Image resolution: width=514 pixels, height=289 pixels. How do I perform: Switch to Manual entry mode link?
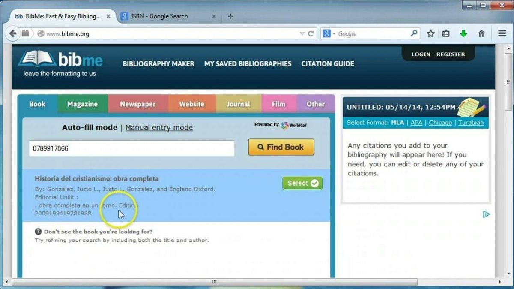pyautogui.click(x=159, y=128)
